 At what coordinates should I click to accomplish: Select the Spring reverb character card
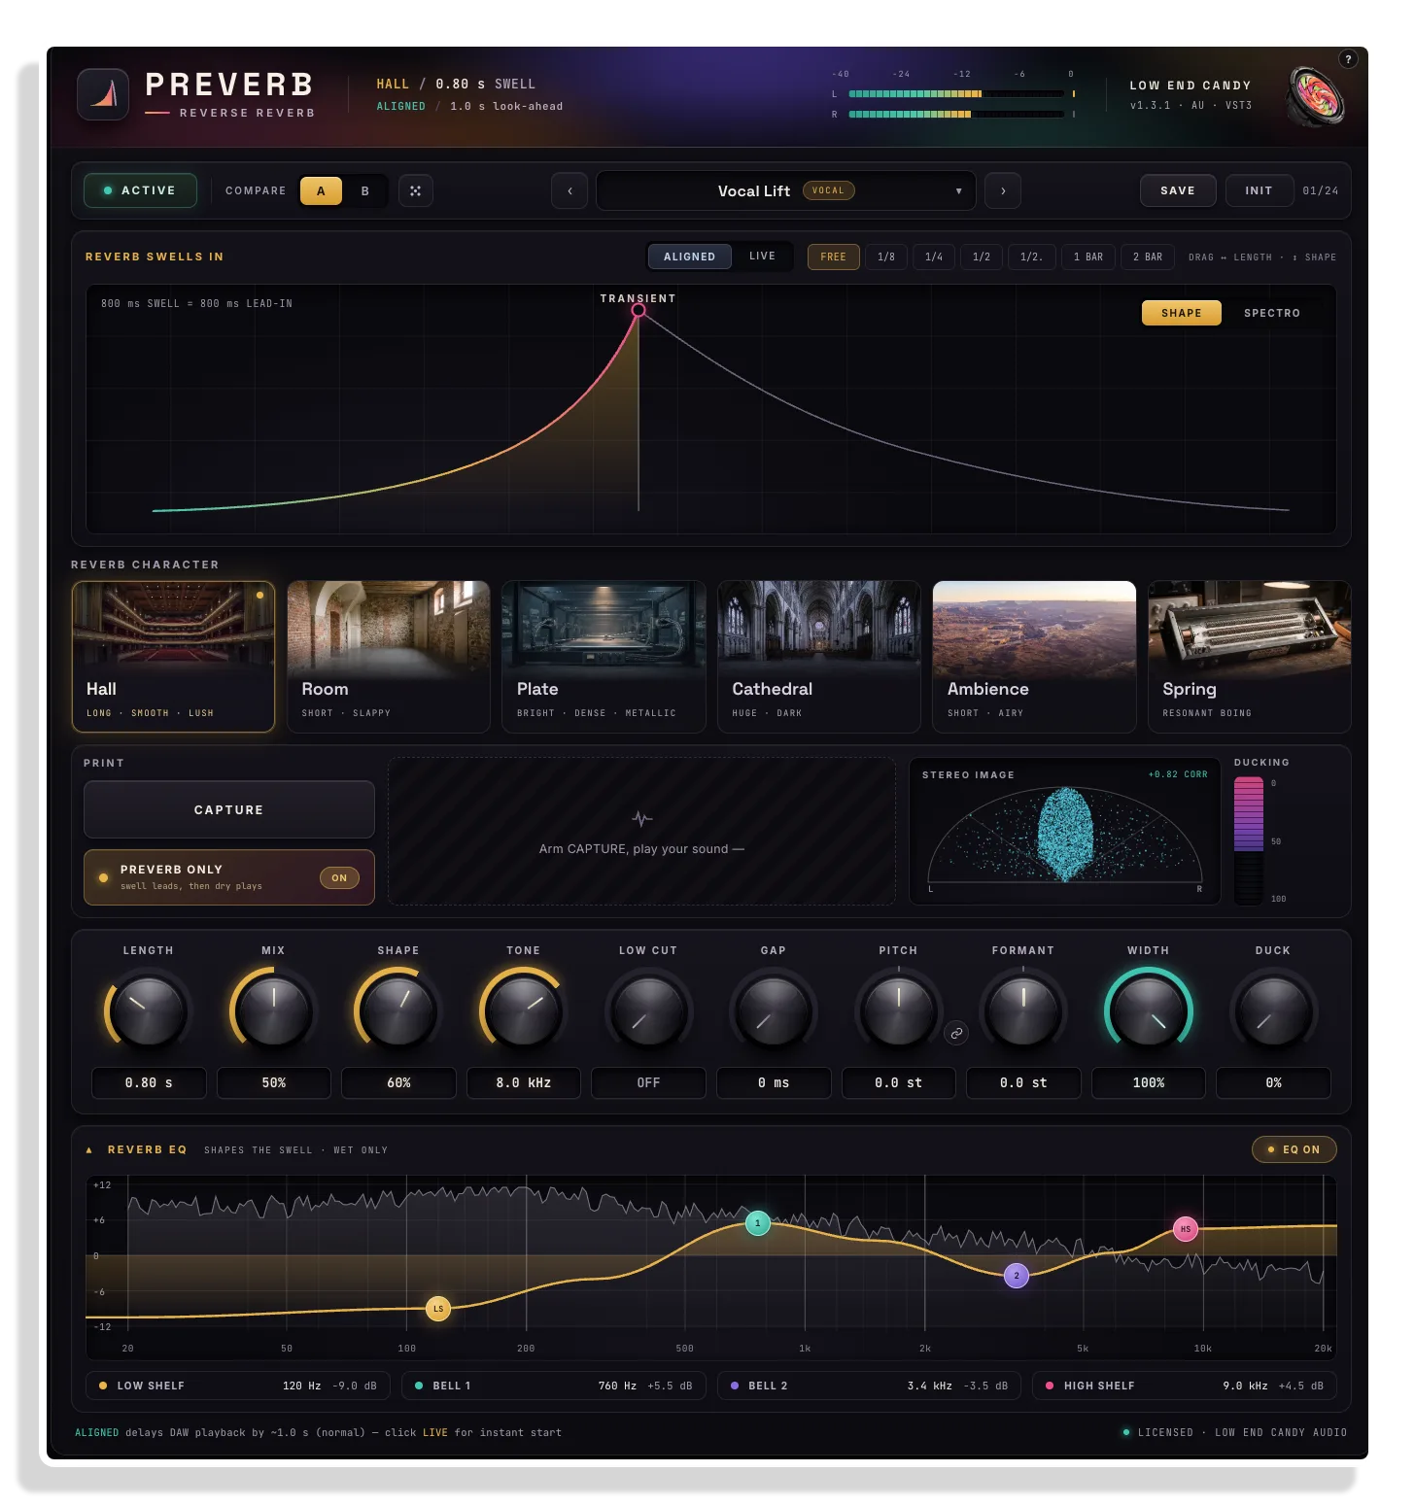coord(1250,657)
